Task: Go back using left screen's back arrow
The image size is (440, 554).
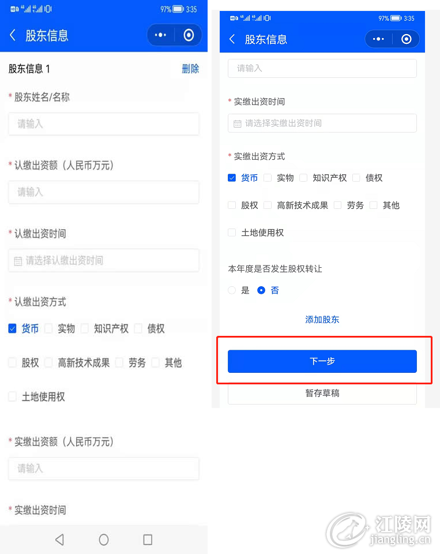Action: (x=13, y=35)
